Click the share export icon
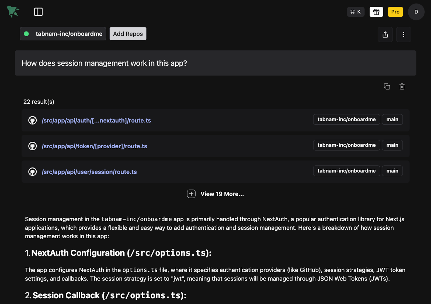The image size is (431, 304). (x=385, y=34)
